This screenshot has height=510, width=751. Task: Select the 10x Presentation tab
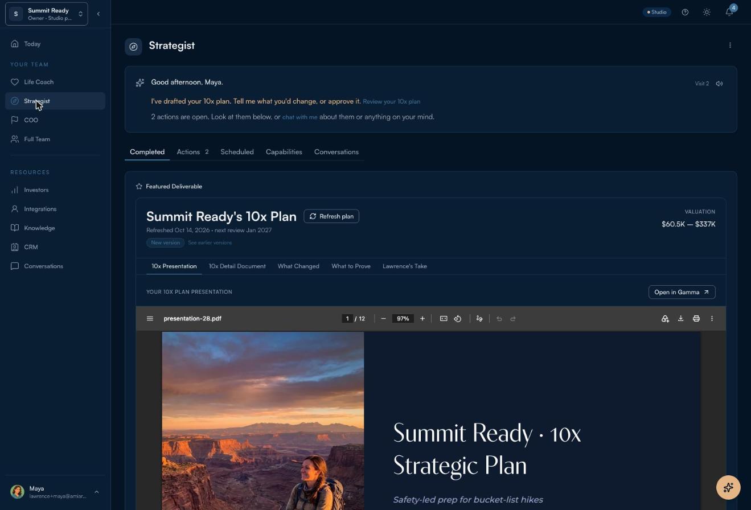tap(174, 266)
